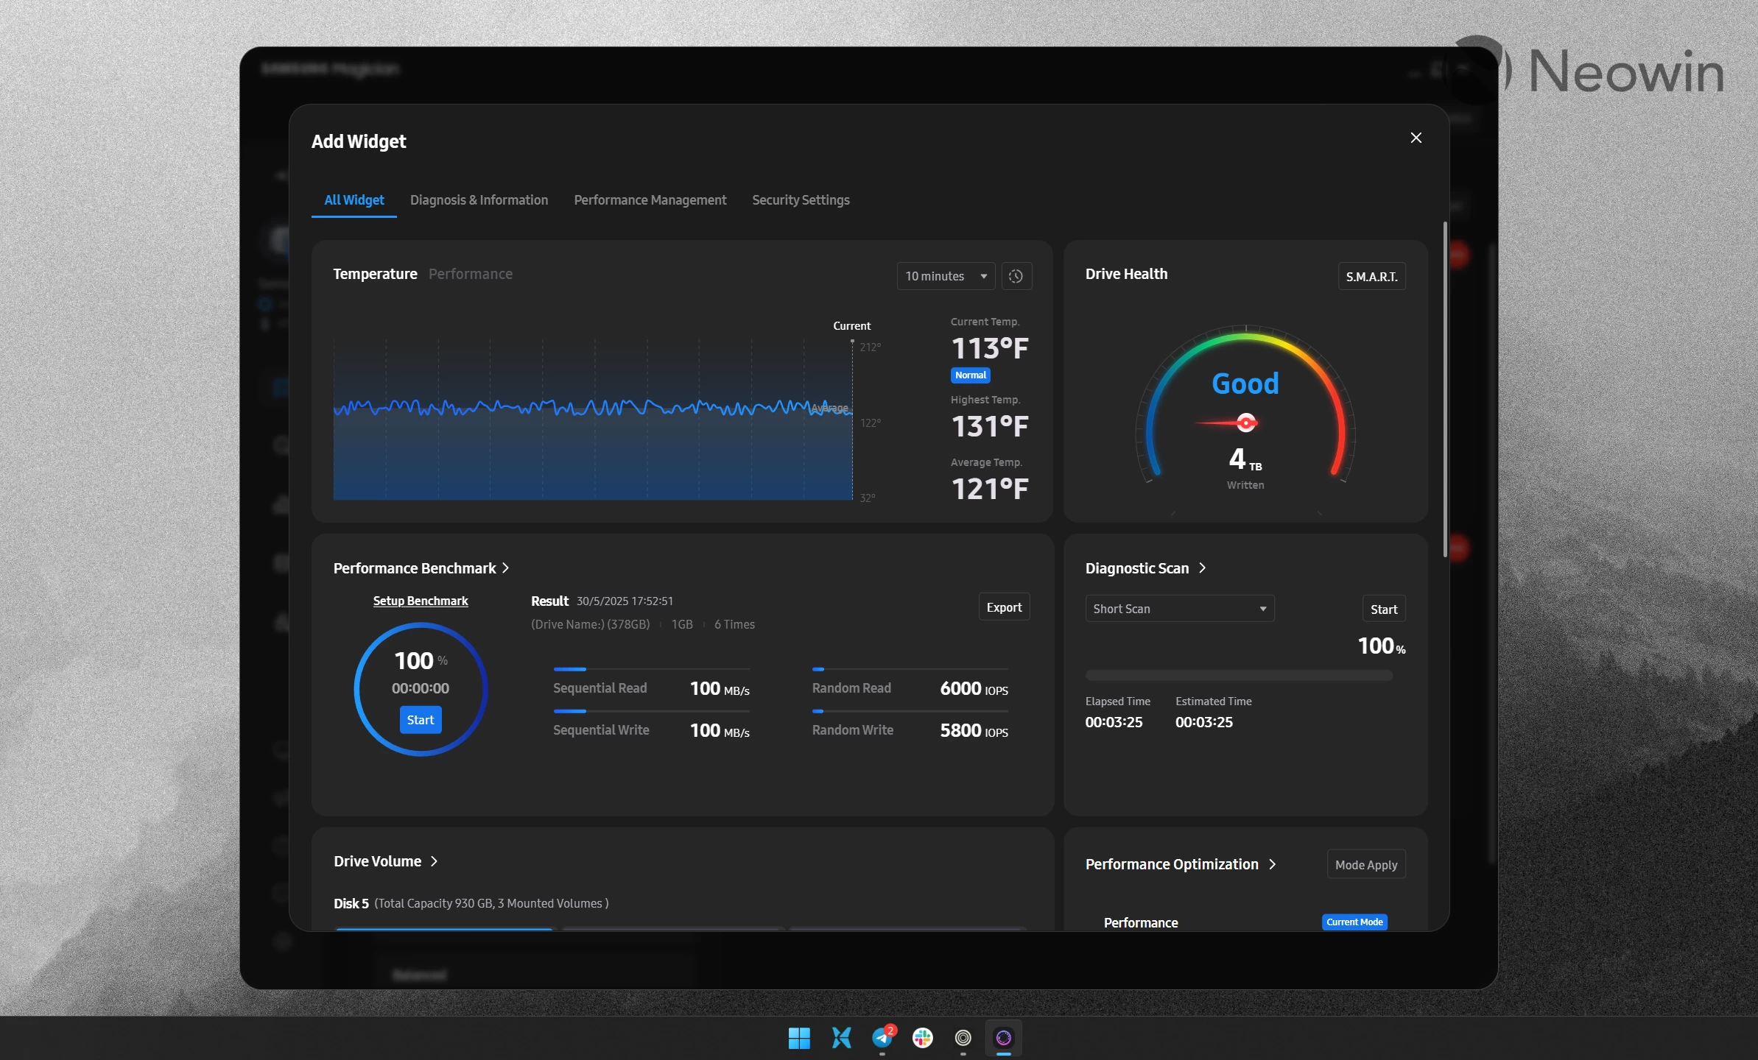Switch to Performance Management tab
This screenshot has width=1758, height=1060.
pyautogui.click(x=650, y=200)
